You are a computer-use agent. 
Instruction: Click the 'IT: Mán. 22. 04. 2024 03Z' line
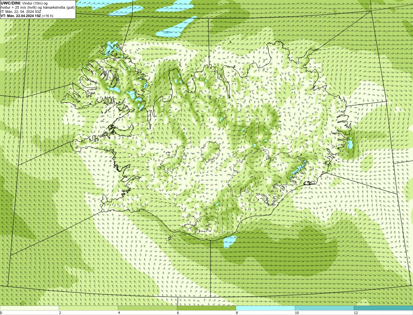coord(21,12)
